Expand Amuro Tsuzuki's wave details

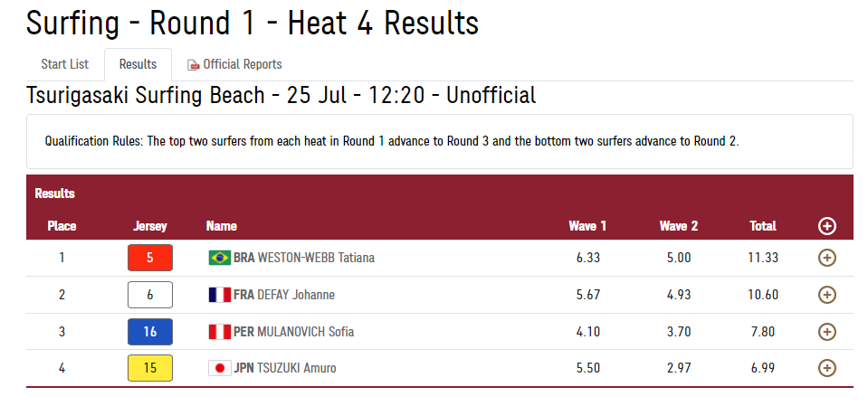pyautogui.click(x=825, y=368)
